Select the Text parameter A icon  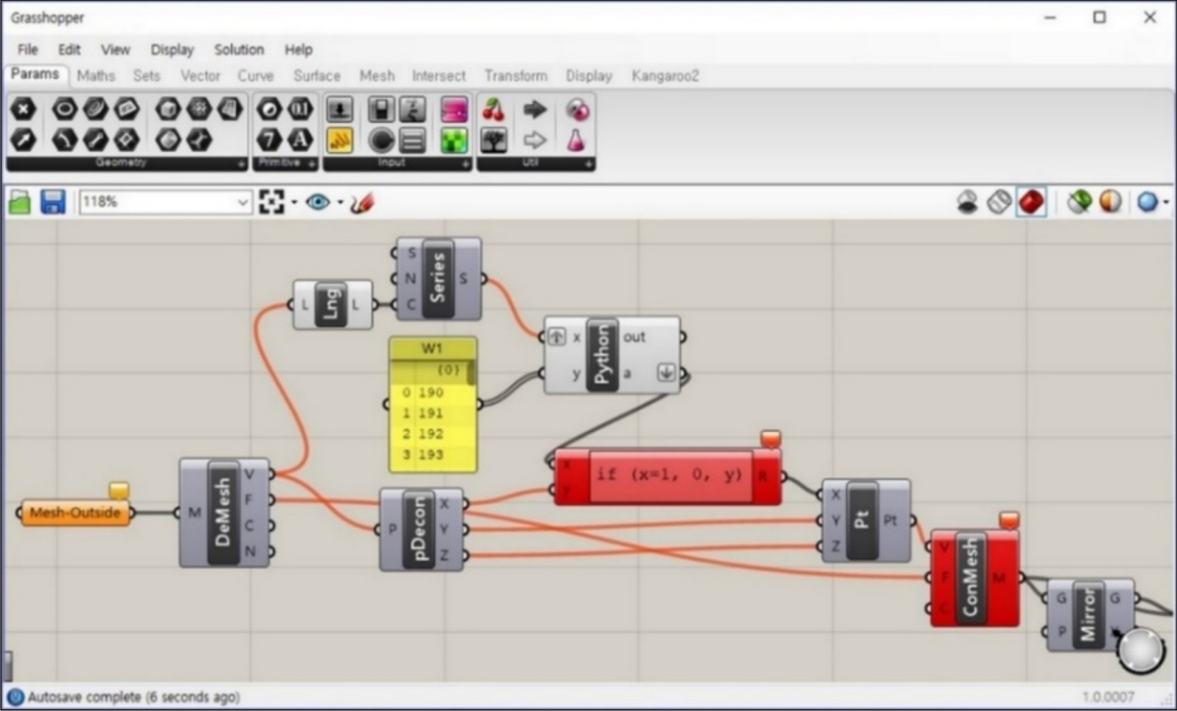[300, 140]
